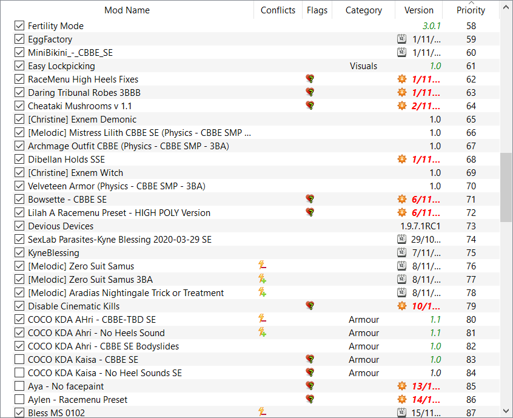Disable the Fertility Mode mod checkbox
This screenshot has width=513, height=418.
point(19,25)
